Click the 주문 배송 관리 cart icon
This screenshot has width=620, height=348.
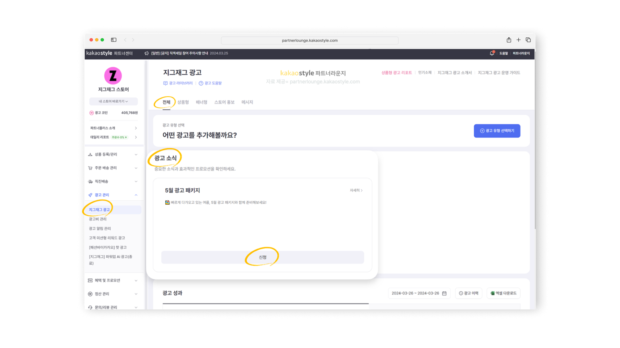click(x=90, y=168)
